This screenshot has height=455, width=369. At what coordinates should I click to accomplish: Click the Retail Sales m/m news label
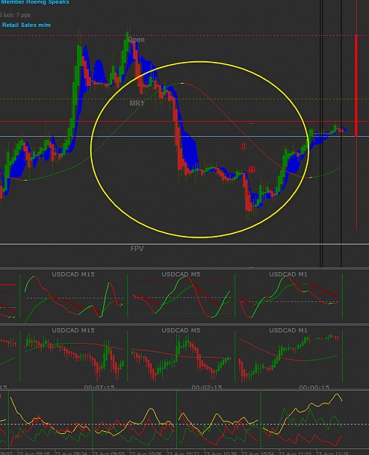click(x=26, y=25)
